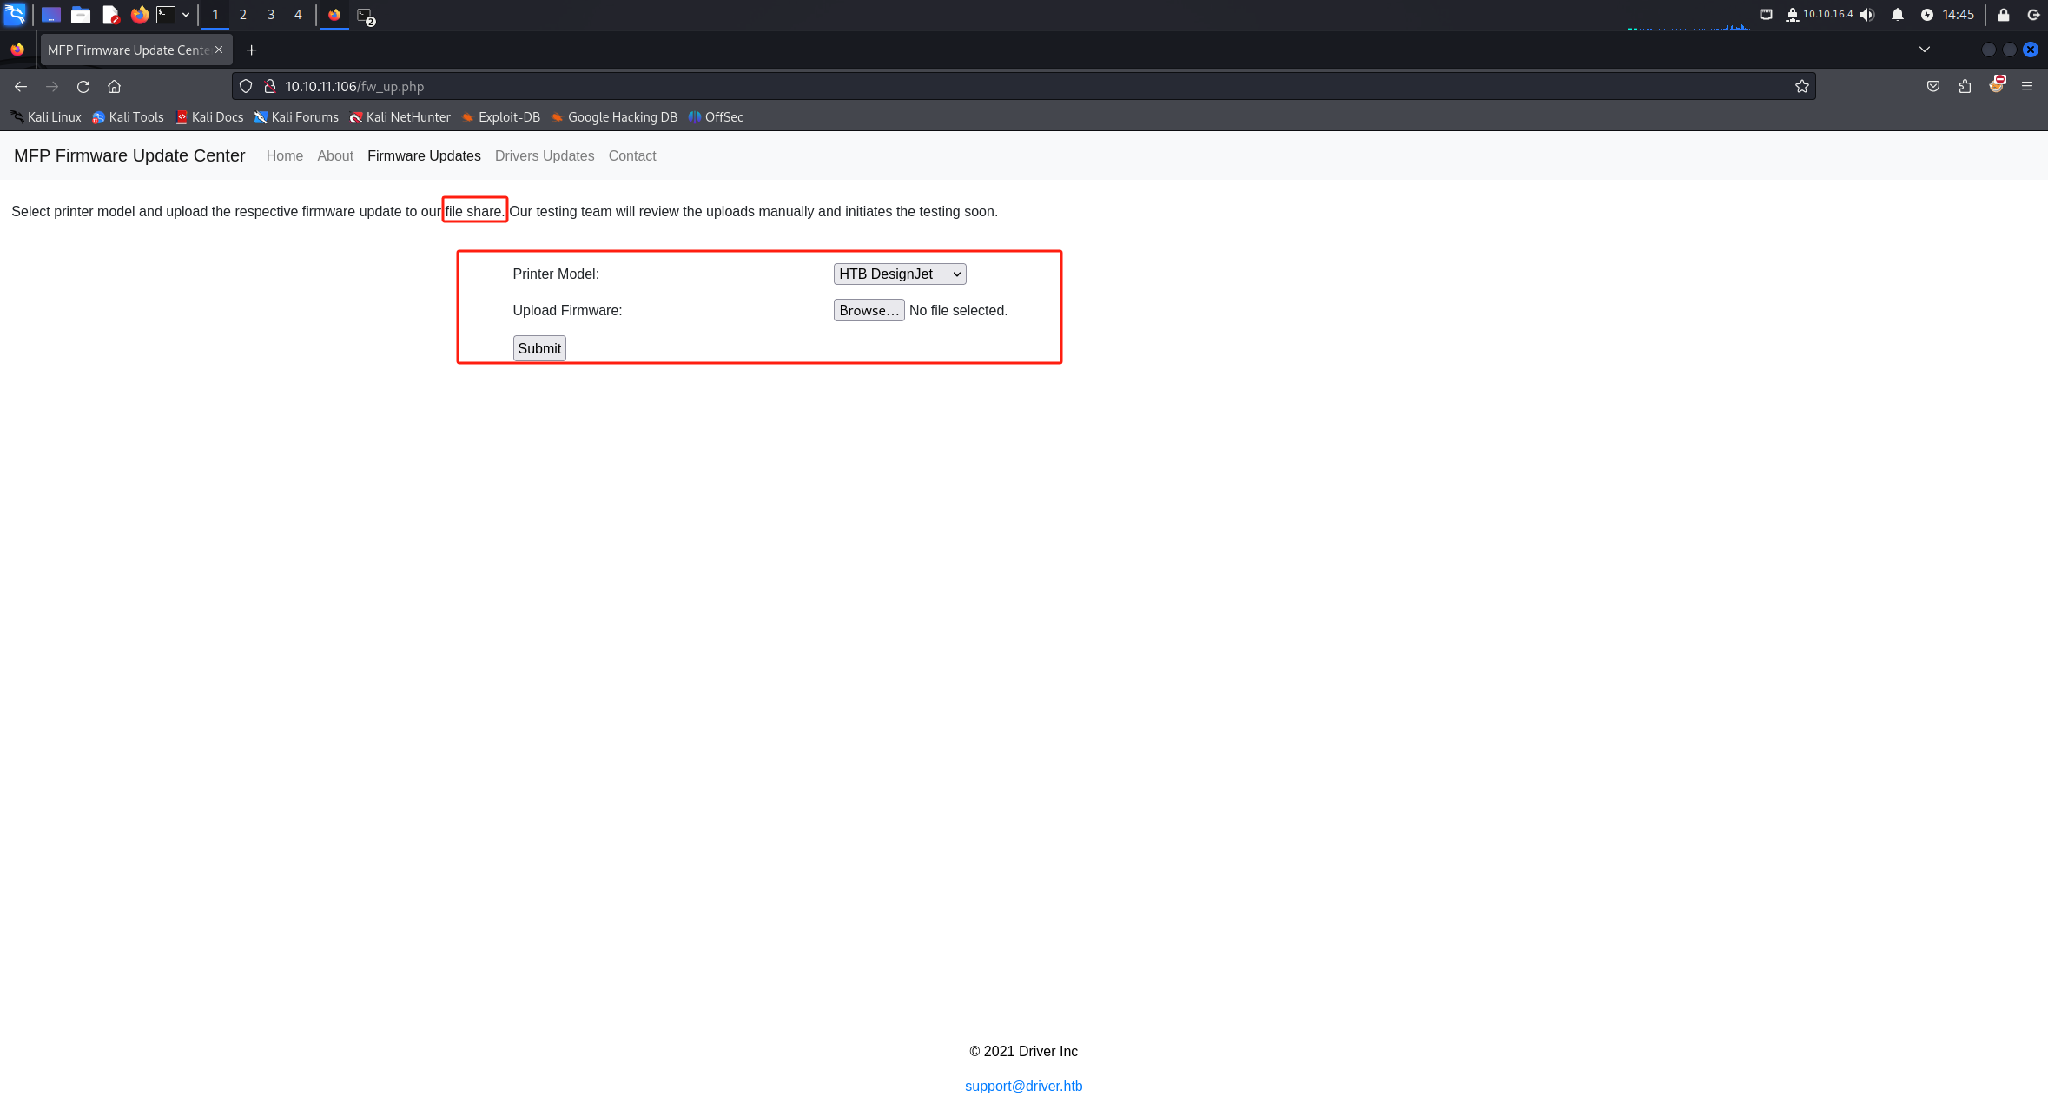Viewport: 2048px width, 1110px height.
Task: Select the running Firefox window in taskbar
Action: click(x=334, y=15)
